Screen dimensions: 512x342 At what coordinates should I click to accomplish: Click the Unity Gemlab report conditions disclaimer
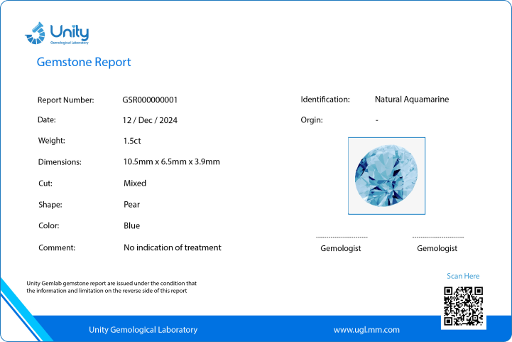(x=111, y=287)
